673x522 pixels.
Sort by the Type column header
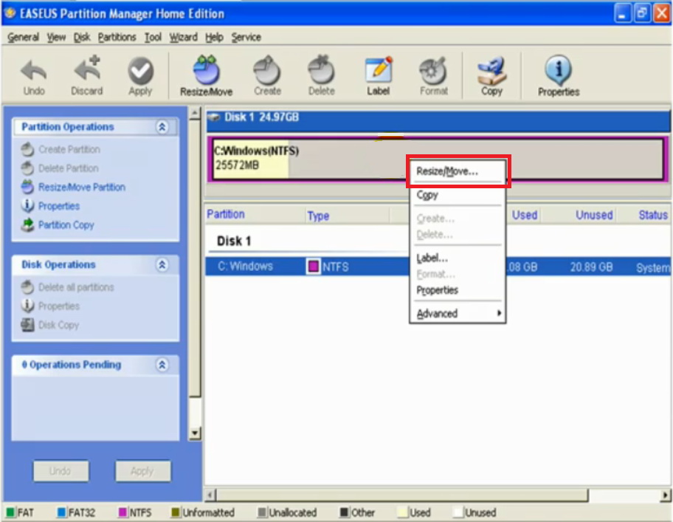click(x=318, y=216)
